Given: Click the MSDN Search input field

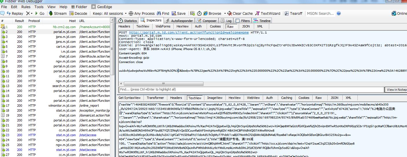Looking at the screenshot, I should [320, 13].
